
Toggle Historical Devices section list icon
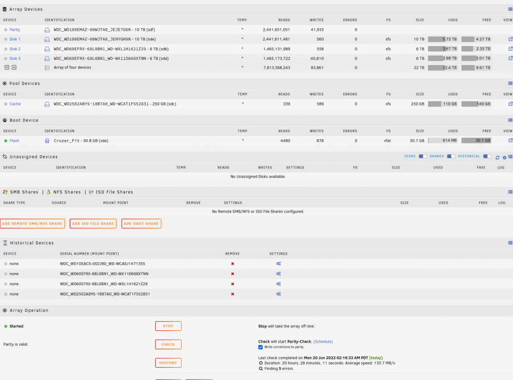(510, 243)
